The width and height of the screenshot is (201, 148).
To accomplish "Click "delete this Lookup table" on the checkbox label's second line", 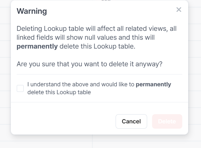I will [59, 92].
